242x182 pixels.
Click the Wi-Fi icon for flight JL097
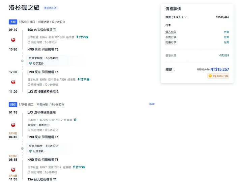click(80, 167)
